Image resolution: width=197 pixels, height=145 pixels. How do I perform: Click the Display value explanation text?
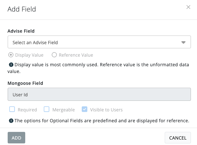pyautogui.click(x=98, y=68)
